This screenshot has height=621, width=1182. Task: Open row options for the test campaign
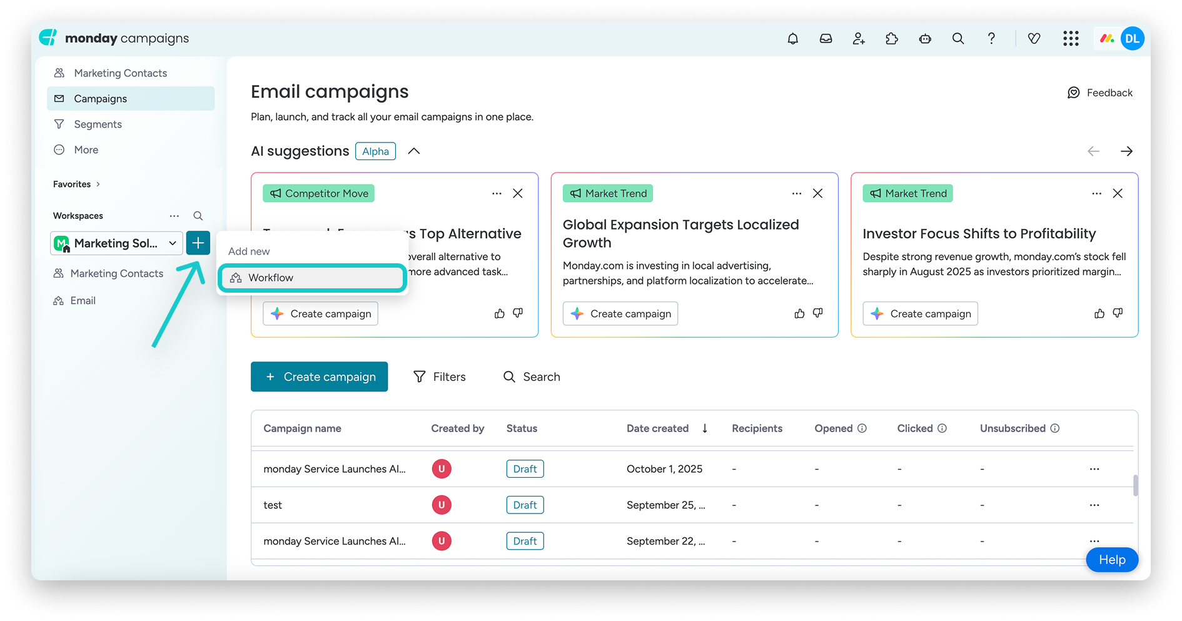pyautogui.click(x=1094, y=505)
